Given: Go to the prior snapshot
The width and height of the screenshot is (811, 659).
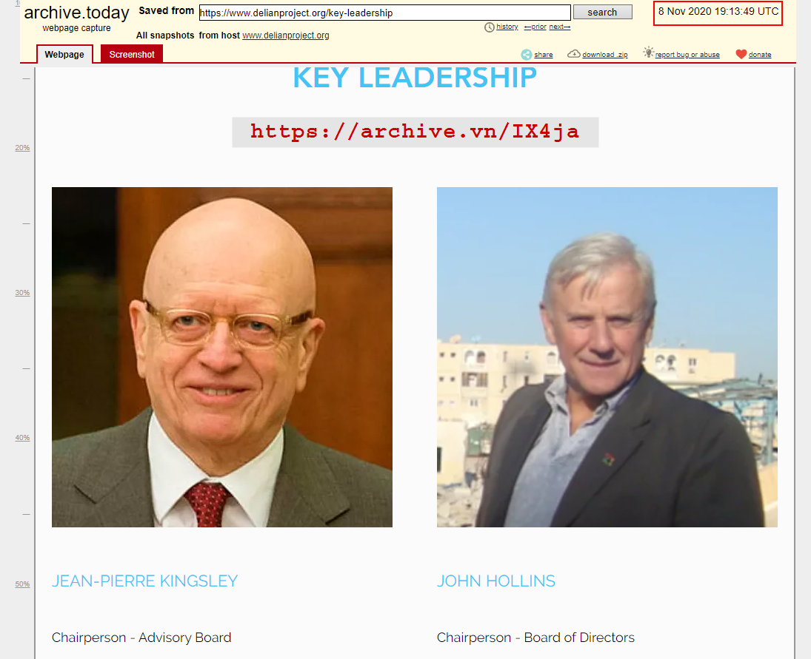Looking at the screenshot, I should point(535,27).
